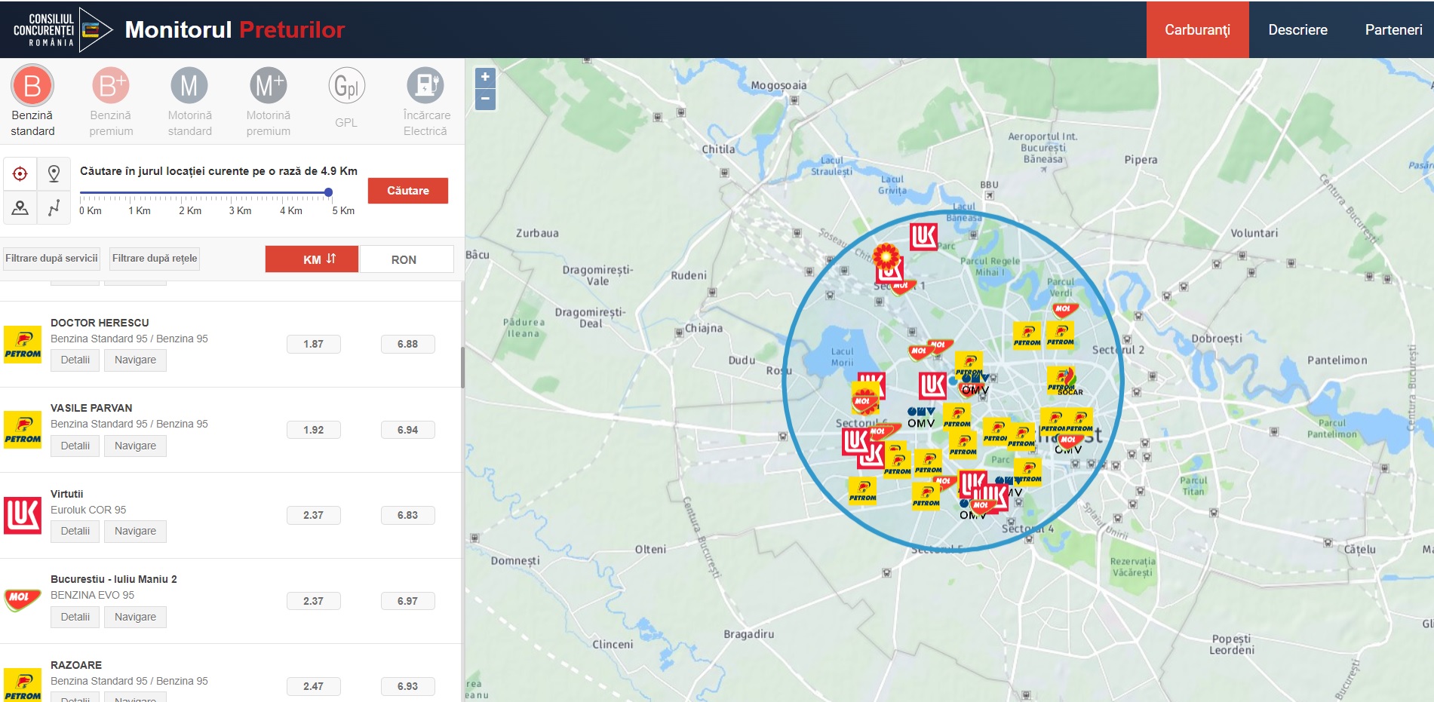Open the Parteneri menu tab
Image resolution: width=1434 pixels, height=702 pixels.
[1393, 30]
